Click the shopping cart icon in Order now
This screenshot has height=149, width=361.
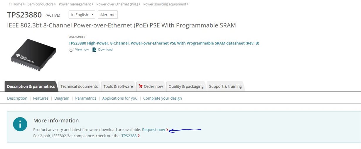(141, 86)
